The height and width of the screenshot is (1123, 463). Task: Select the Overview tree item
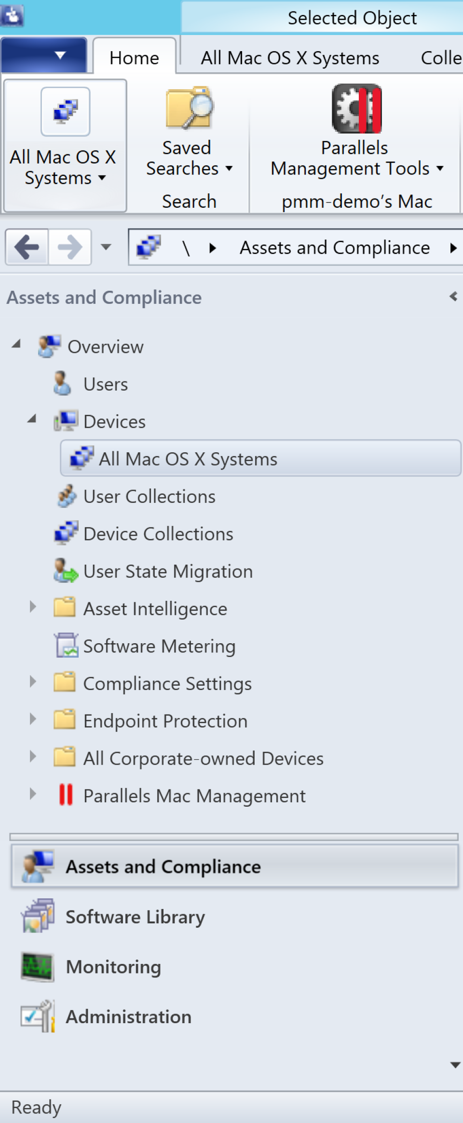tap(106, 347)
